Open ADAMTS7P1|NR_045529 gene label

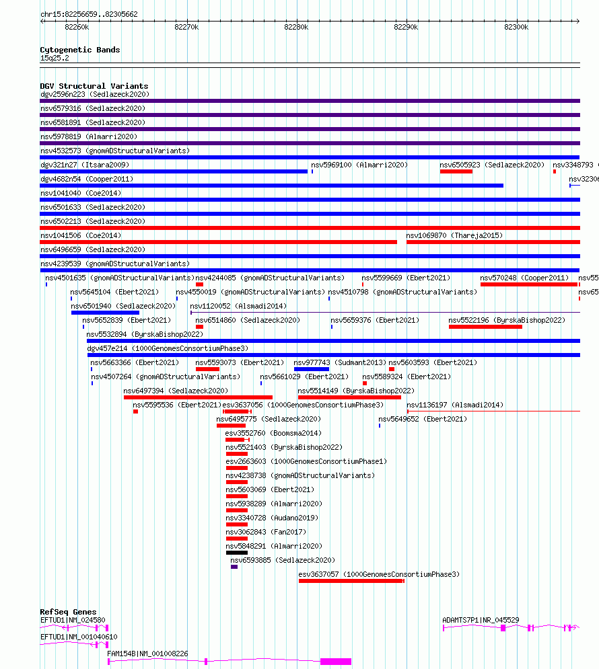[x=481, y=620]
